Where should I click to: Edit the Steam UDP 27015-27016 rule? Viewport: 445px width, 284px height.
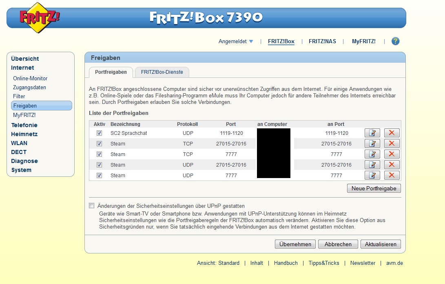[372, 165]
